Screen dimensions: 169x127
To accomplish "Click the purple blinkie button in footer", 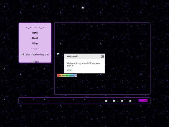I will (x=143, y=100).
